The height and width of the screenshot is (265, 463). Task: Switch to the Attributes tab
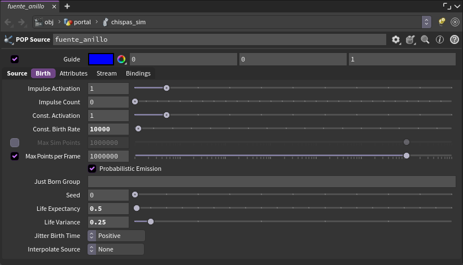point(73,73)
